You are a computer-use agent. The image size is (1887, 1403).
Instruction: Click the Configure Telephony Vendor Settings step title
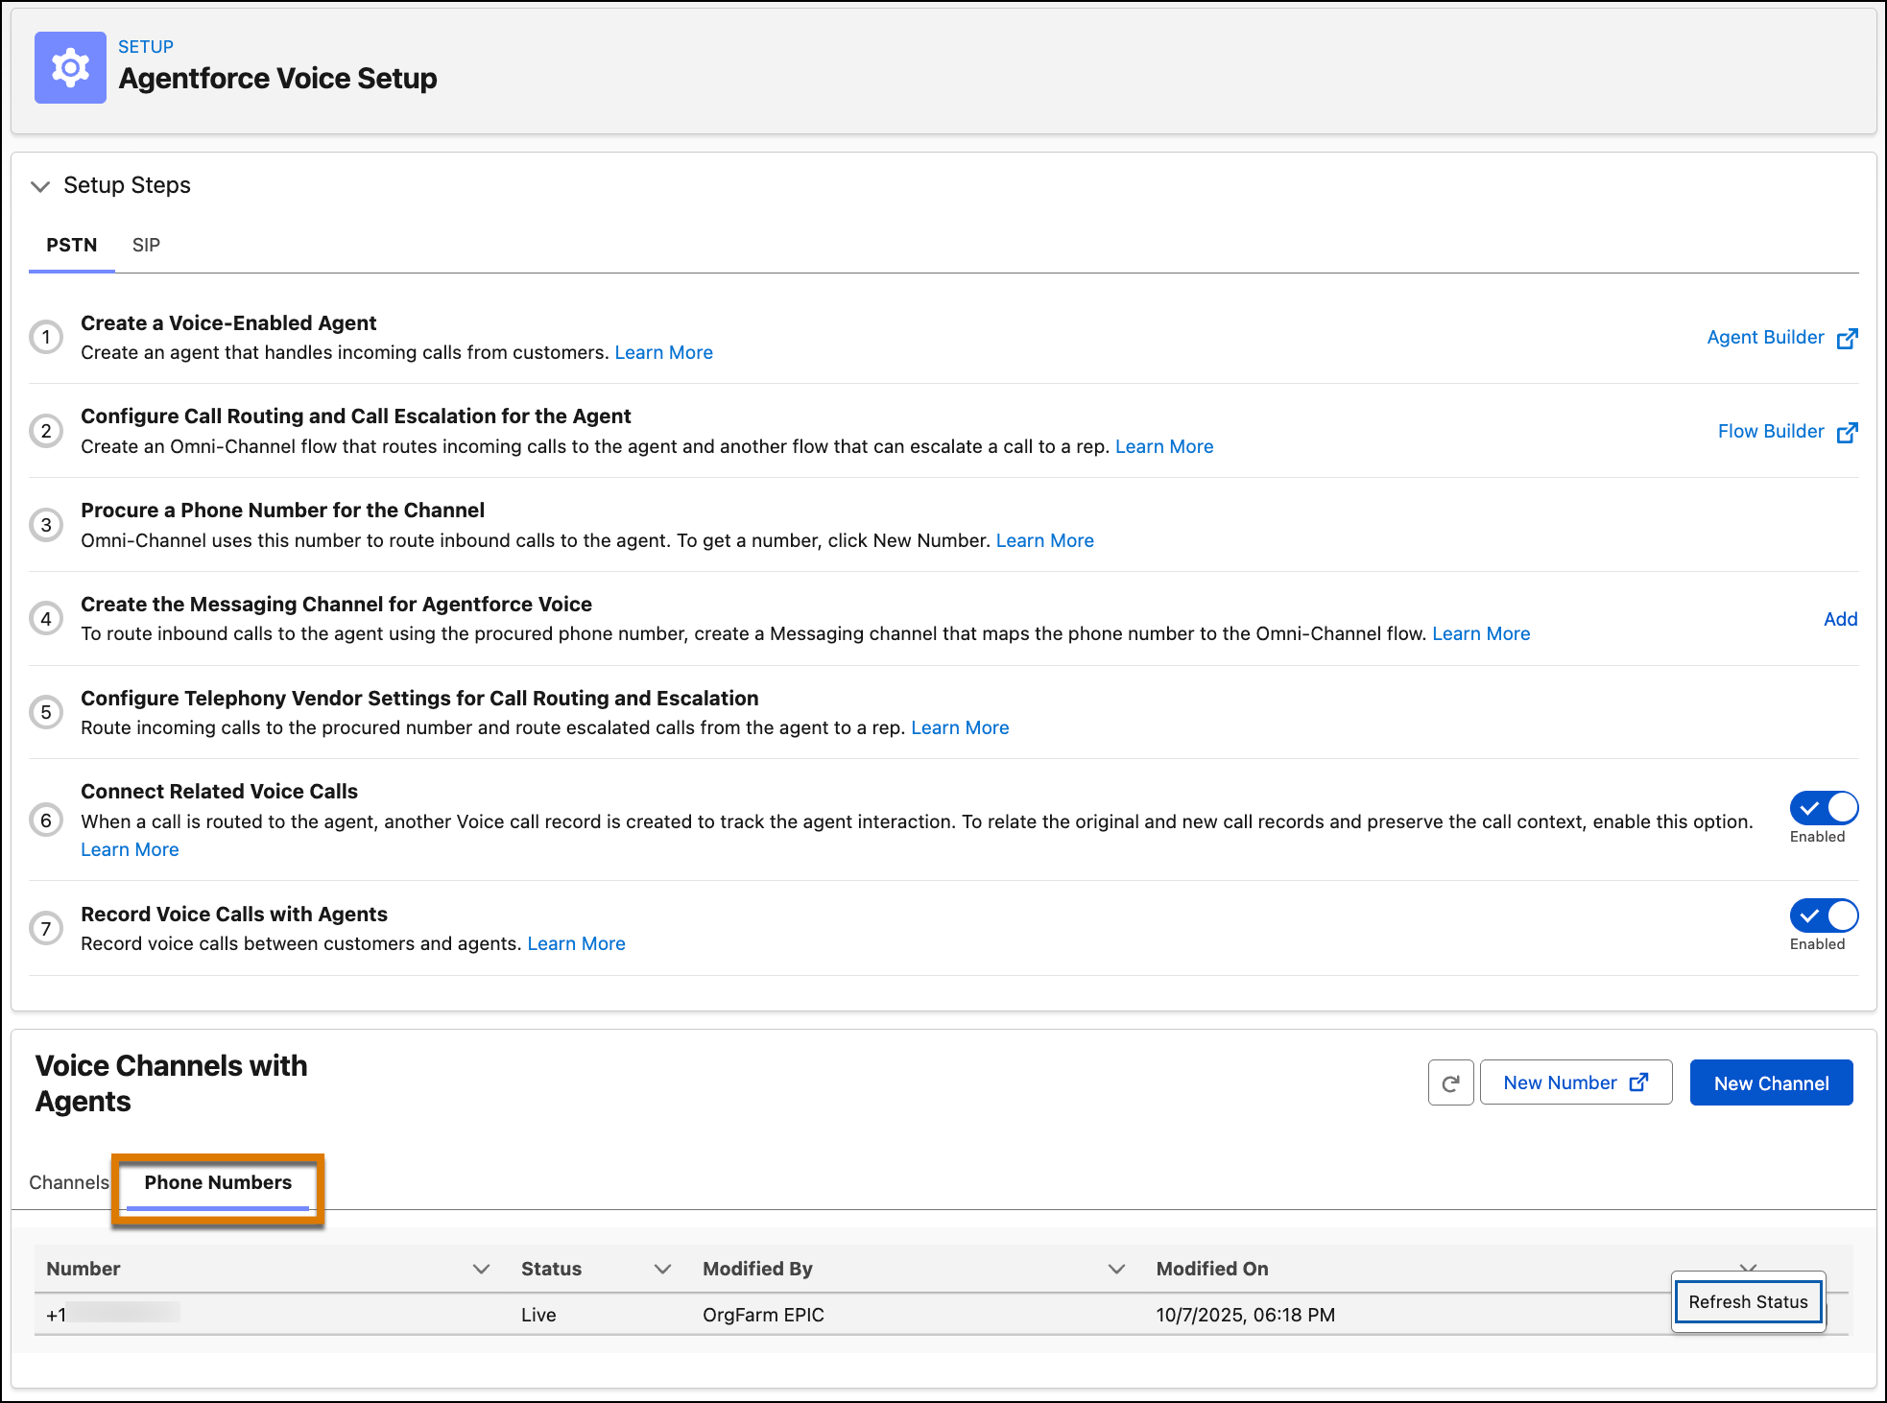pyautogui.click(x=419, y=698)
